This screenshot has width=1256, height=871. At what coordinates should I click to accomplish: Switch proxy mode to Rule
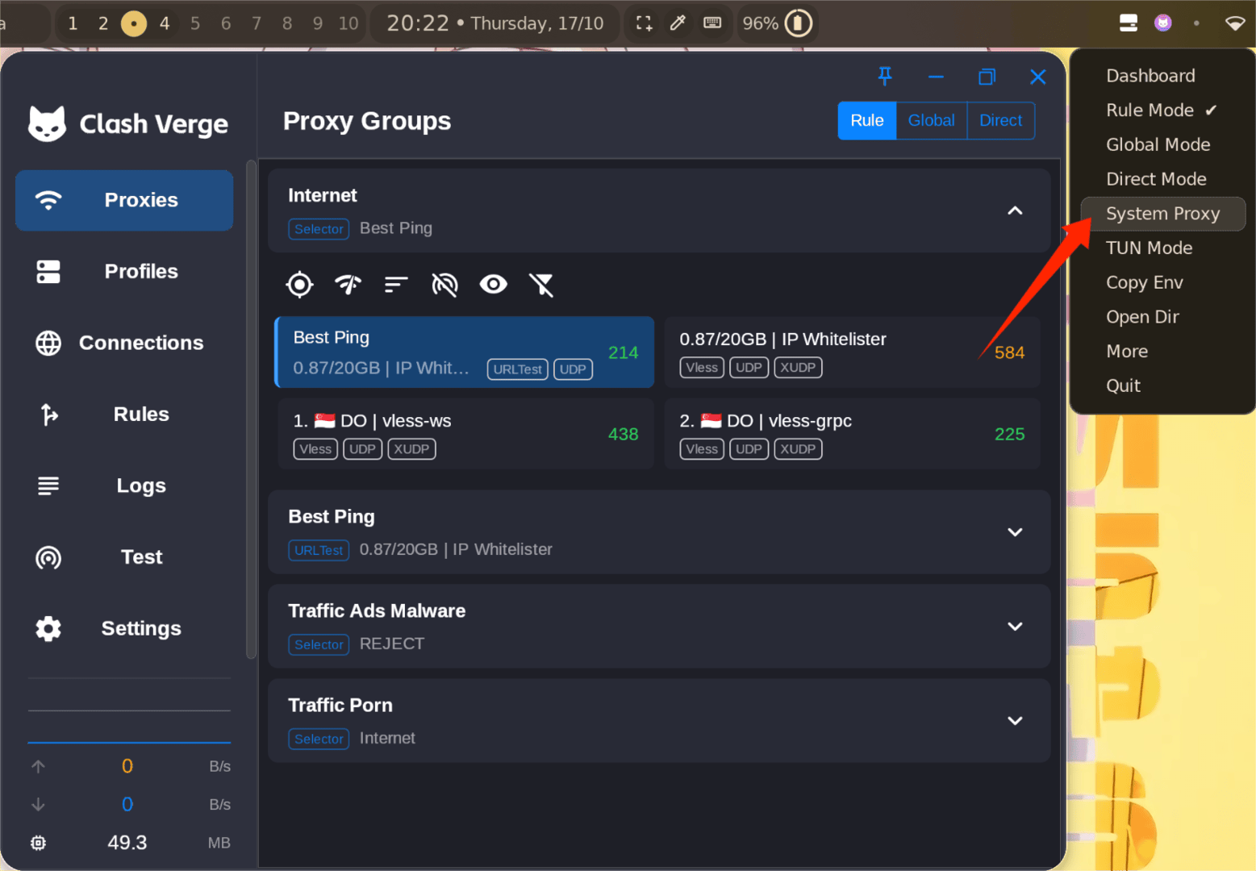[x=867, y=121]
